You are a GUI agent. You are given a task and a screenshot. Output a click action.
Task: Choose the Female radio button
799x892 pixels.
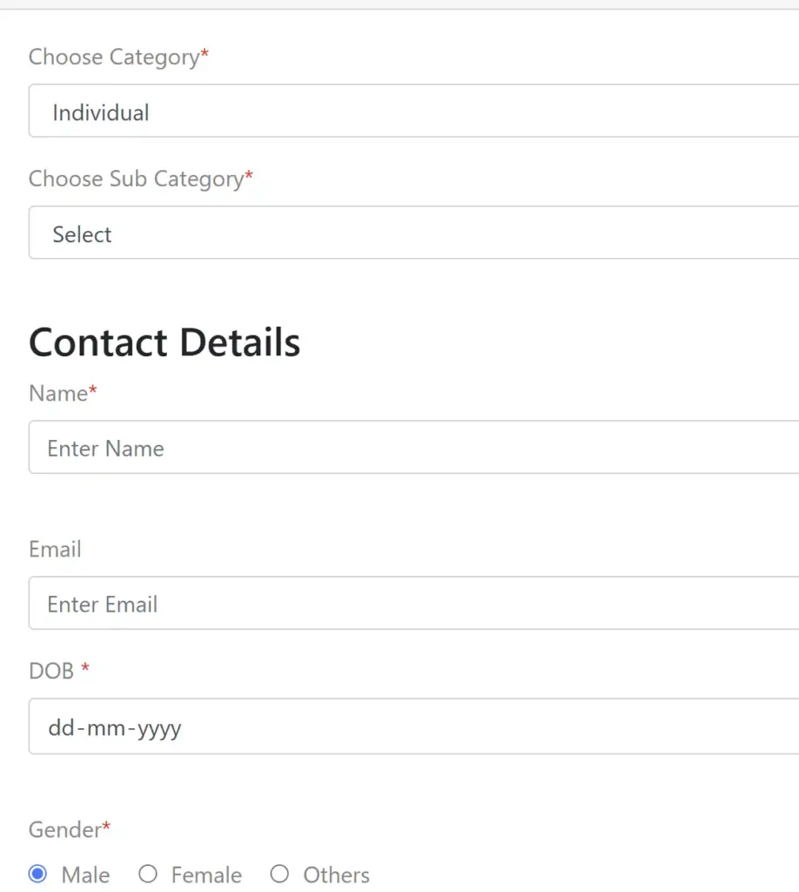coord(148,873)
